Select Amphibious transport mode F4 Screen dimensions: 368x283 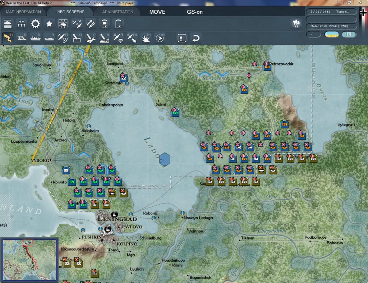point(49,38)
